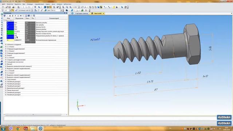Open the Сервис menu

click(x=48, y=4)
